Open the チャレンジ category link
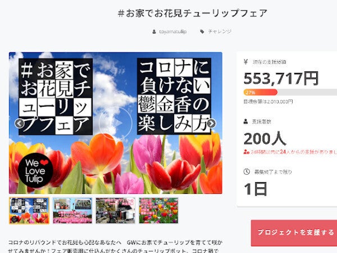Viewport: 337px width, 253px height. coord(220,31)
